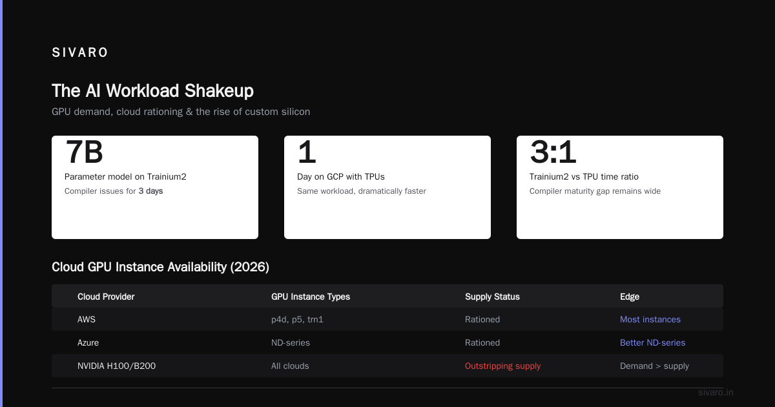Image resolution: width=775 pixels, height=407 pixels.
Task: Click the sivaro.in footer link
Action: 716,392
